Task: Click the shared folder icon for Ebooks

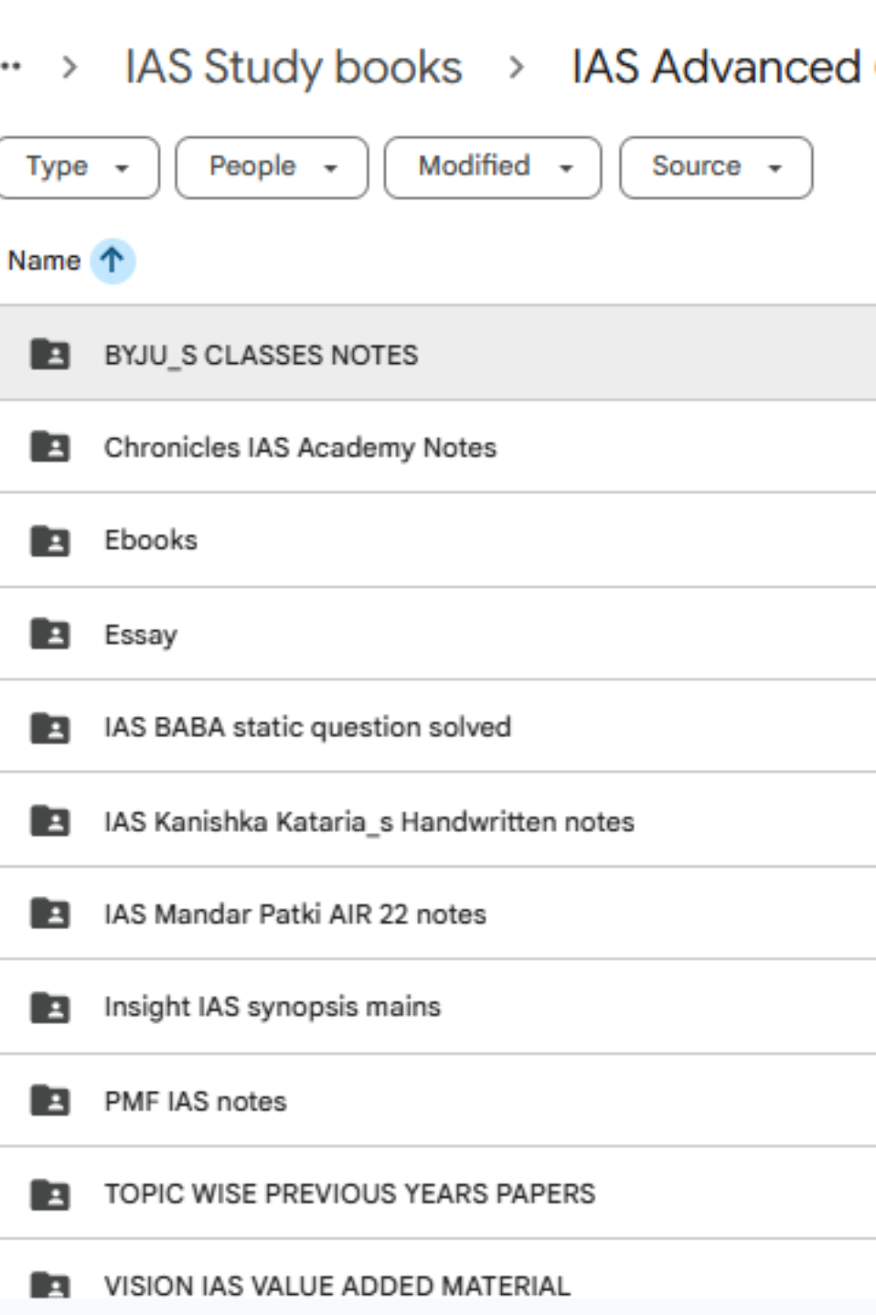Action: pos(50,541)
